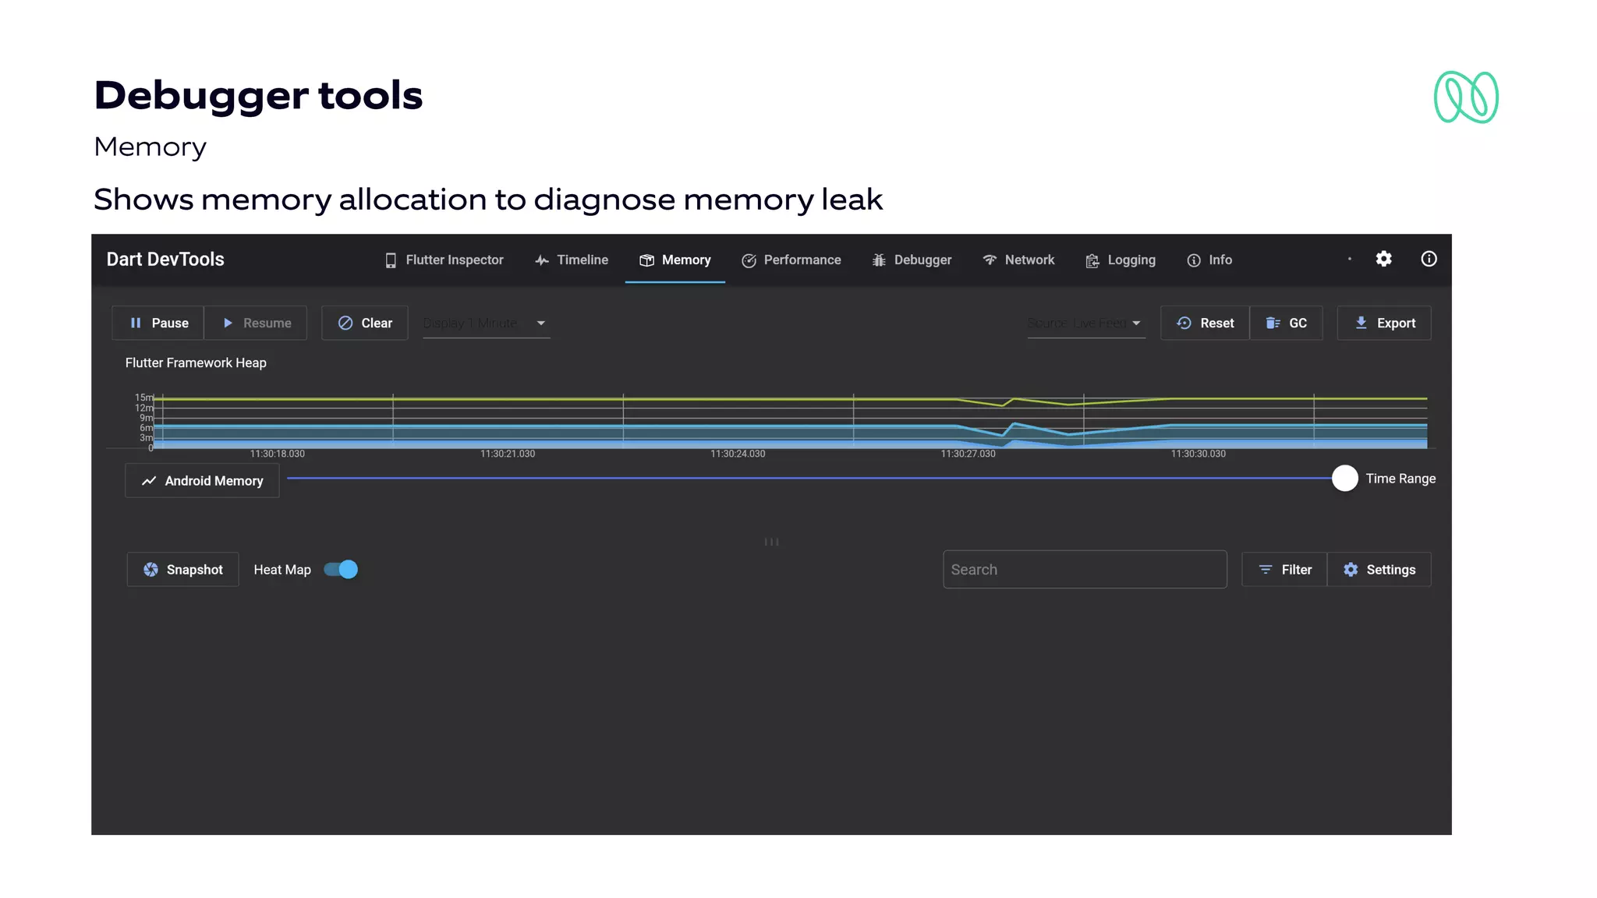The image size is (1597, 898).
Task: Open memory Settings button
Action: (1379, 570)
